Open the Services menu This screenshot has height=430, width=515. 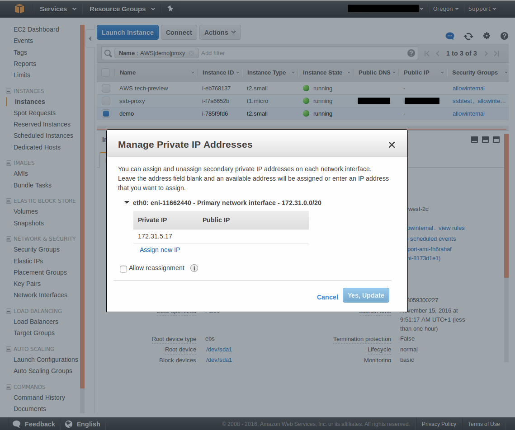point(57,9)
